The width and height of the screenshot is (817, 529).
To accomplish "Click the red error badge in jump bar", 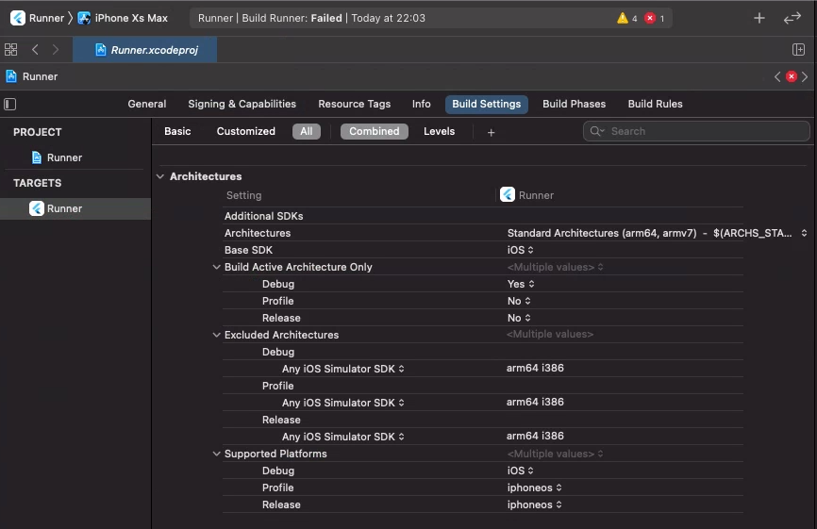I will pyautogui.click(x=791, y=76).
